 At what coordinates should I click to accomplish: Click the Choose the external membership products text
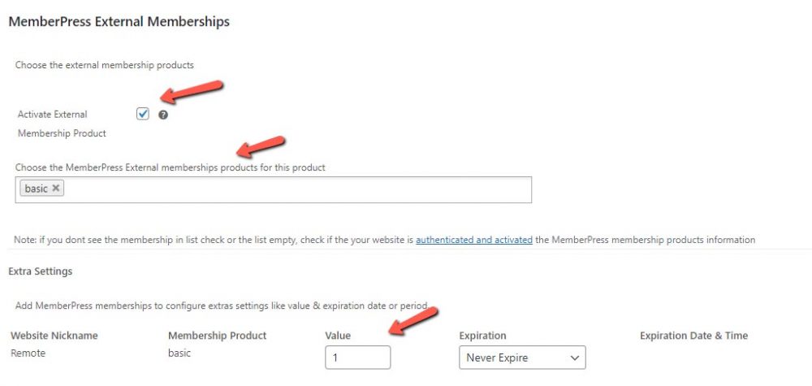pyautogui.click(x=105, y=64)
